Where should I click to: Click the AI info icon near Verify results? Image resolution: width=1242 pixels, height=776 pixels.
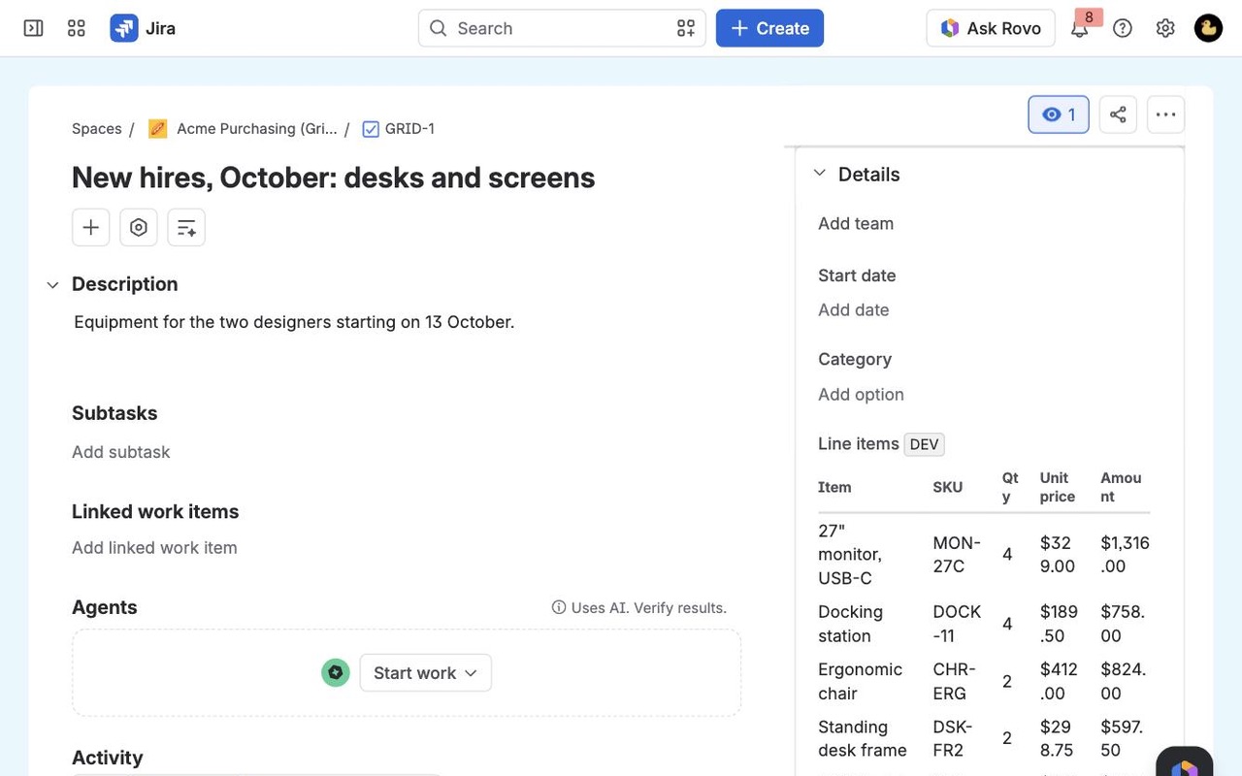coord(559,607)
